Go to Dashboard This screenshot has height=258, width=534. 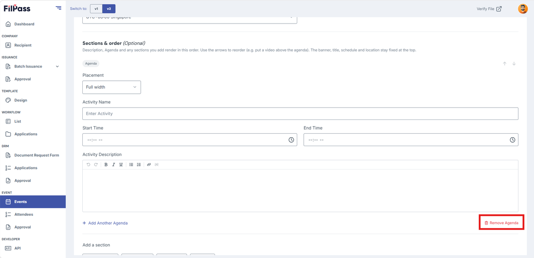pyautogui.click(x=24, y=24)
